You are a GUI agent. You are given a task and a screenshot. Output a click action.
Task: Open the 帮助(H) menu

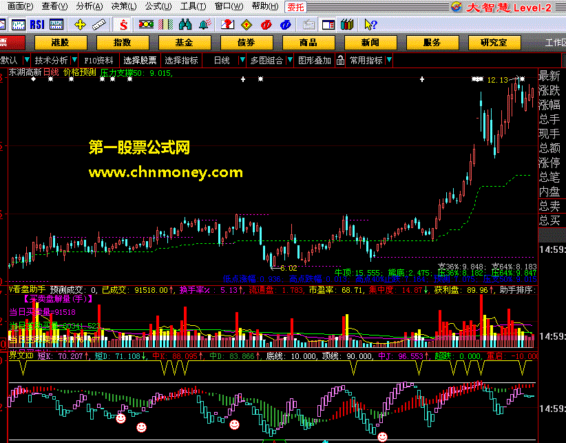click(265, 6)
